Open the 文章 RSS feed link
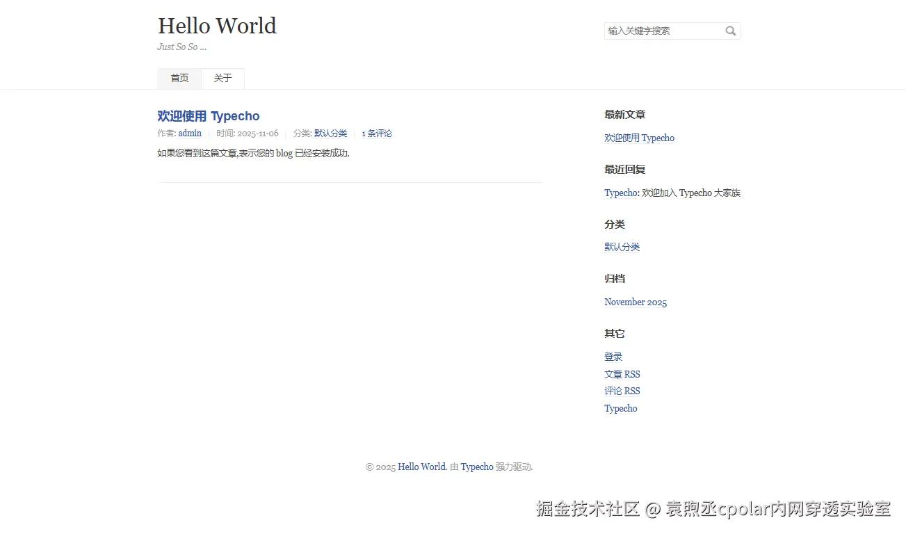The height and width of the screenshot is (534, 906). pyautogui.click(x=622, y=374)
